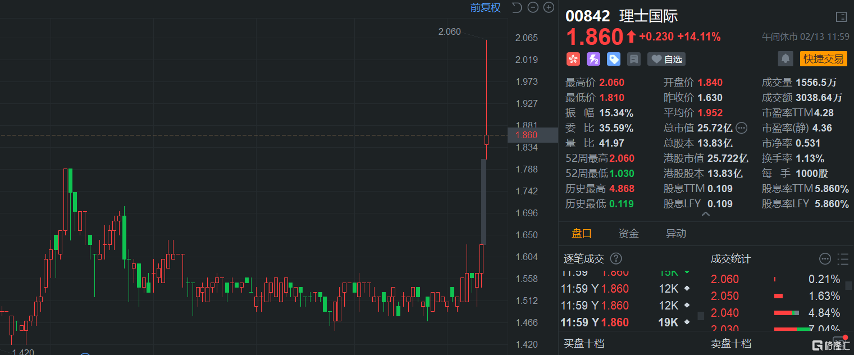Set a price alert with the bell icon
The image size is (854, 355).
click(x=785, y=58)
